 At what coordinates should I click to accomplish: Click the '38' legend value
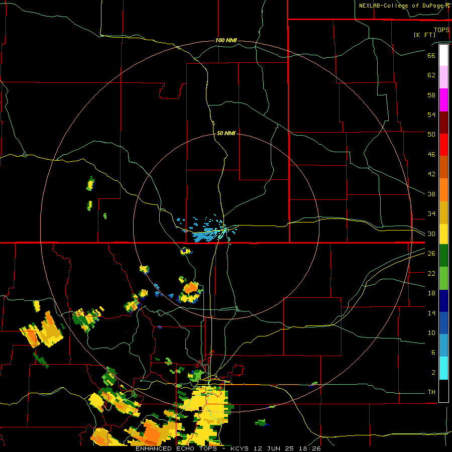point(431,194)
